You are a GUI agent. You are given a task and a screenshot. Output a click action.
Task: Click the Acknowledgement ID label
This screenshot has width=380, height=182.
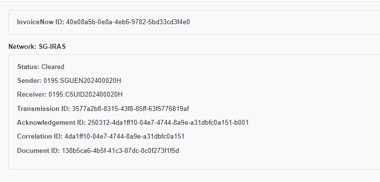(51, 122)
